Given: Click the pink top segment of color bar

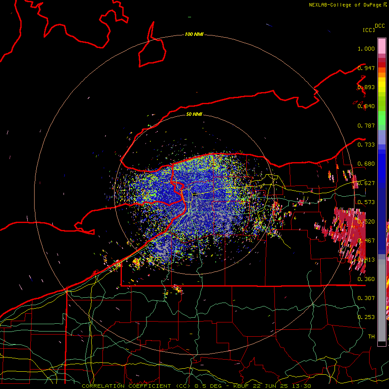Looking at the screenshot, I should pyautogui.click(x=382, y=46).
